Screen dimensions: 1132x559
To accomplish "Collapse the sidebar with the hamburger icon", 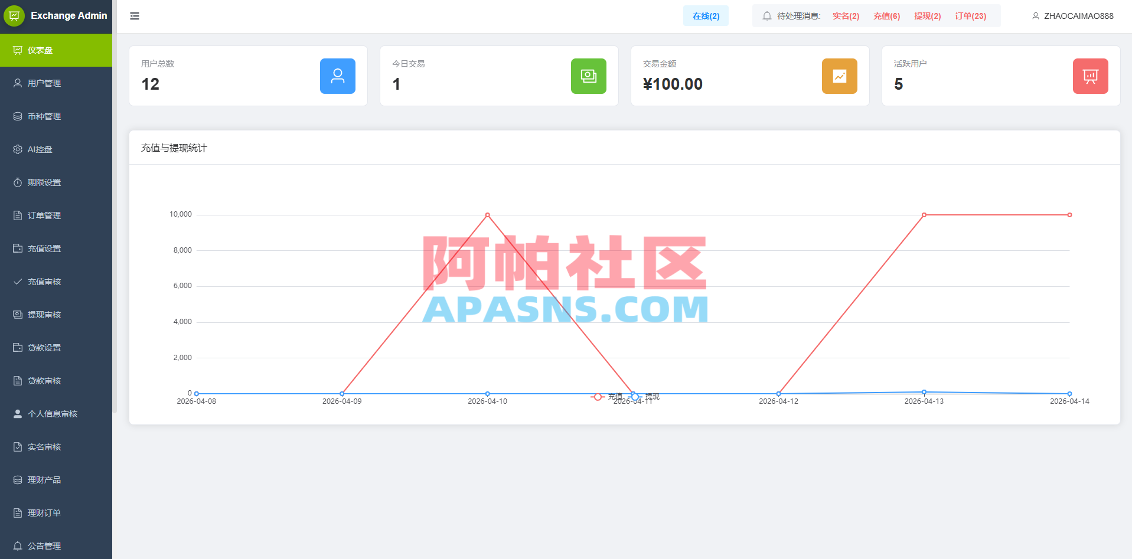I will coord(135,16).
